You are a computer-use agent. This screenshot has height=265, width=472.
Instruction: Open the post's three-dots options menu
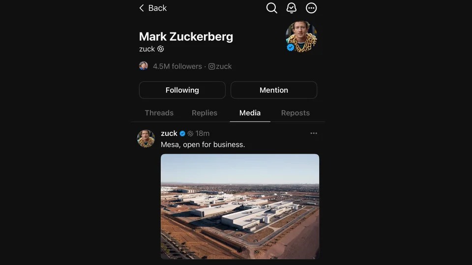pyautogui.click(x=314, y=133)
